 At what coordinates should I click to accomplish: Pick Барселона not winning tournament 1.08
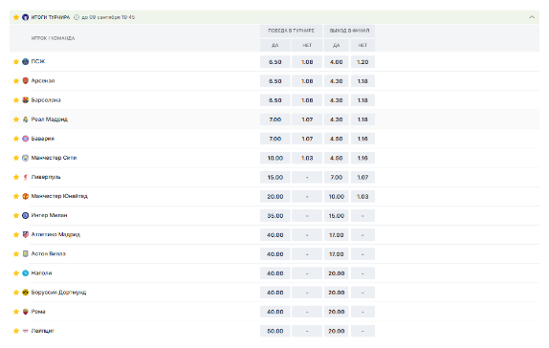[x=307, y=100]
